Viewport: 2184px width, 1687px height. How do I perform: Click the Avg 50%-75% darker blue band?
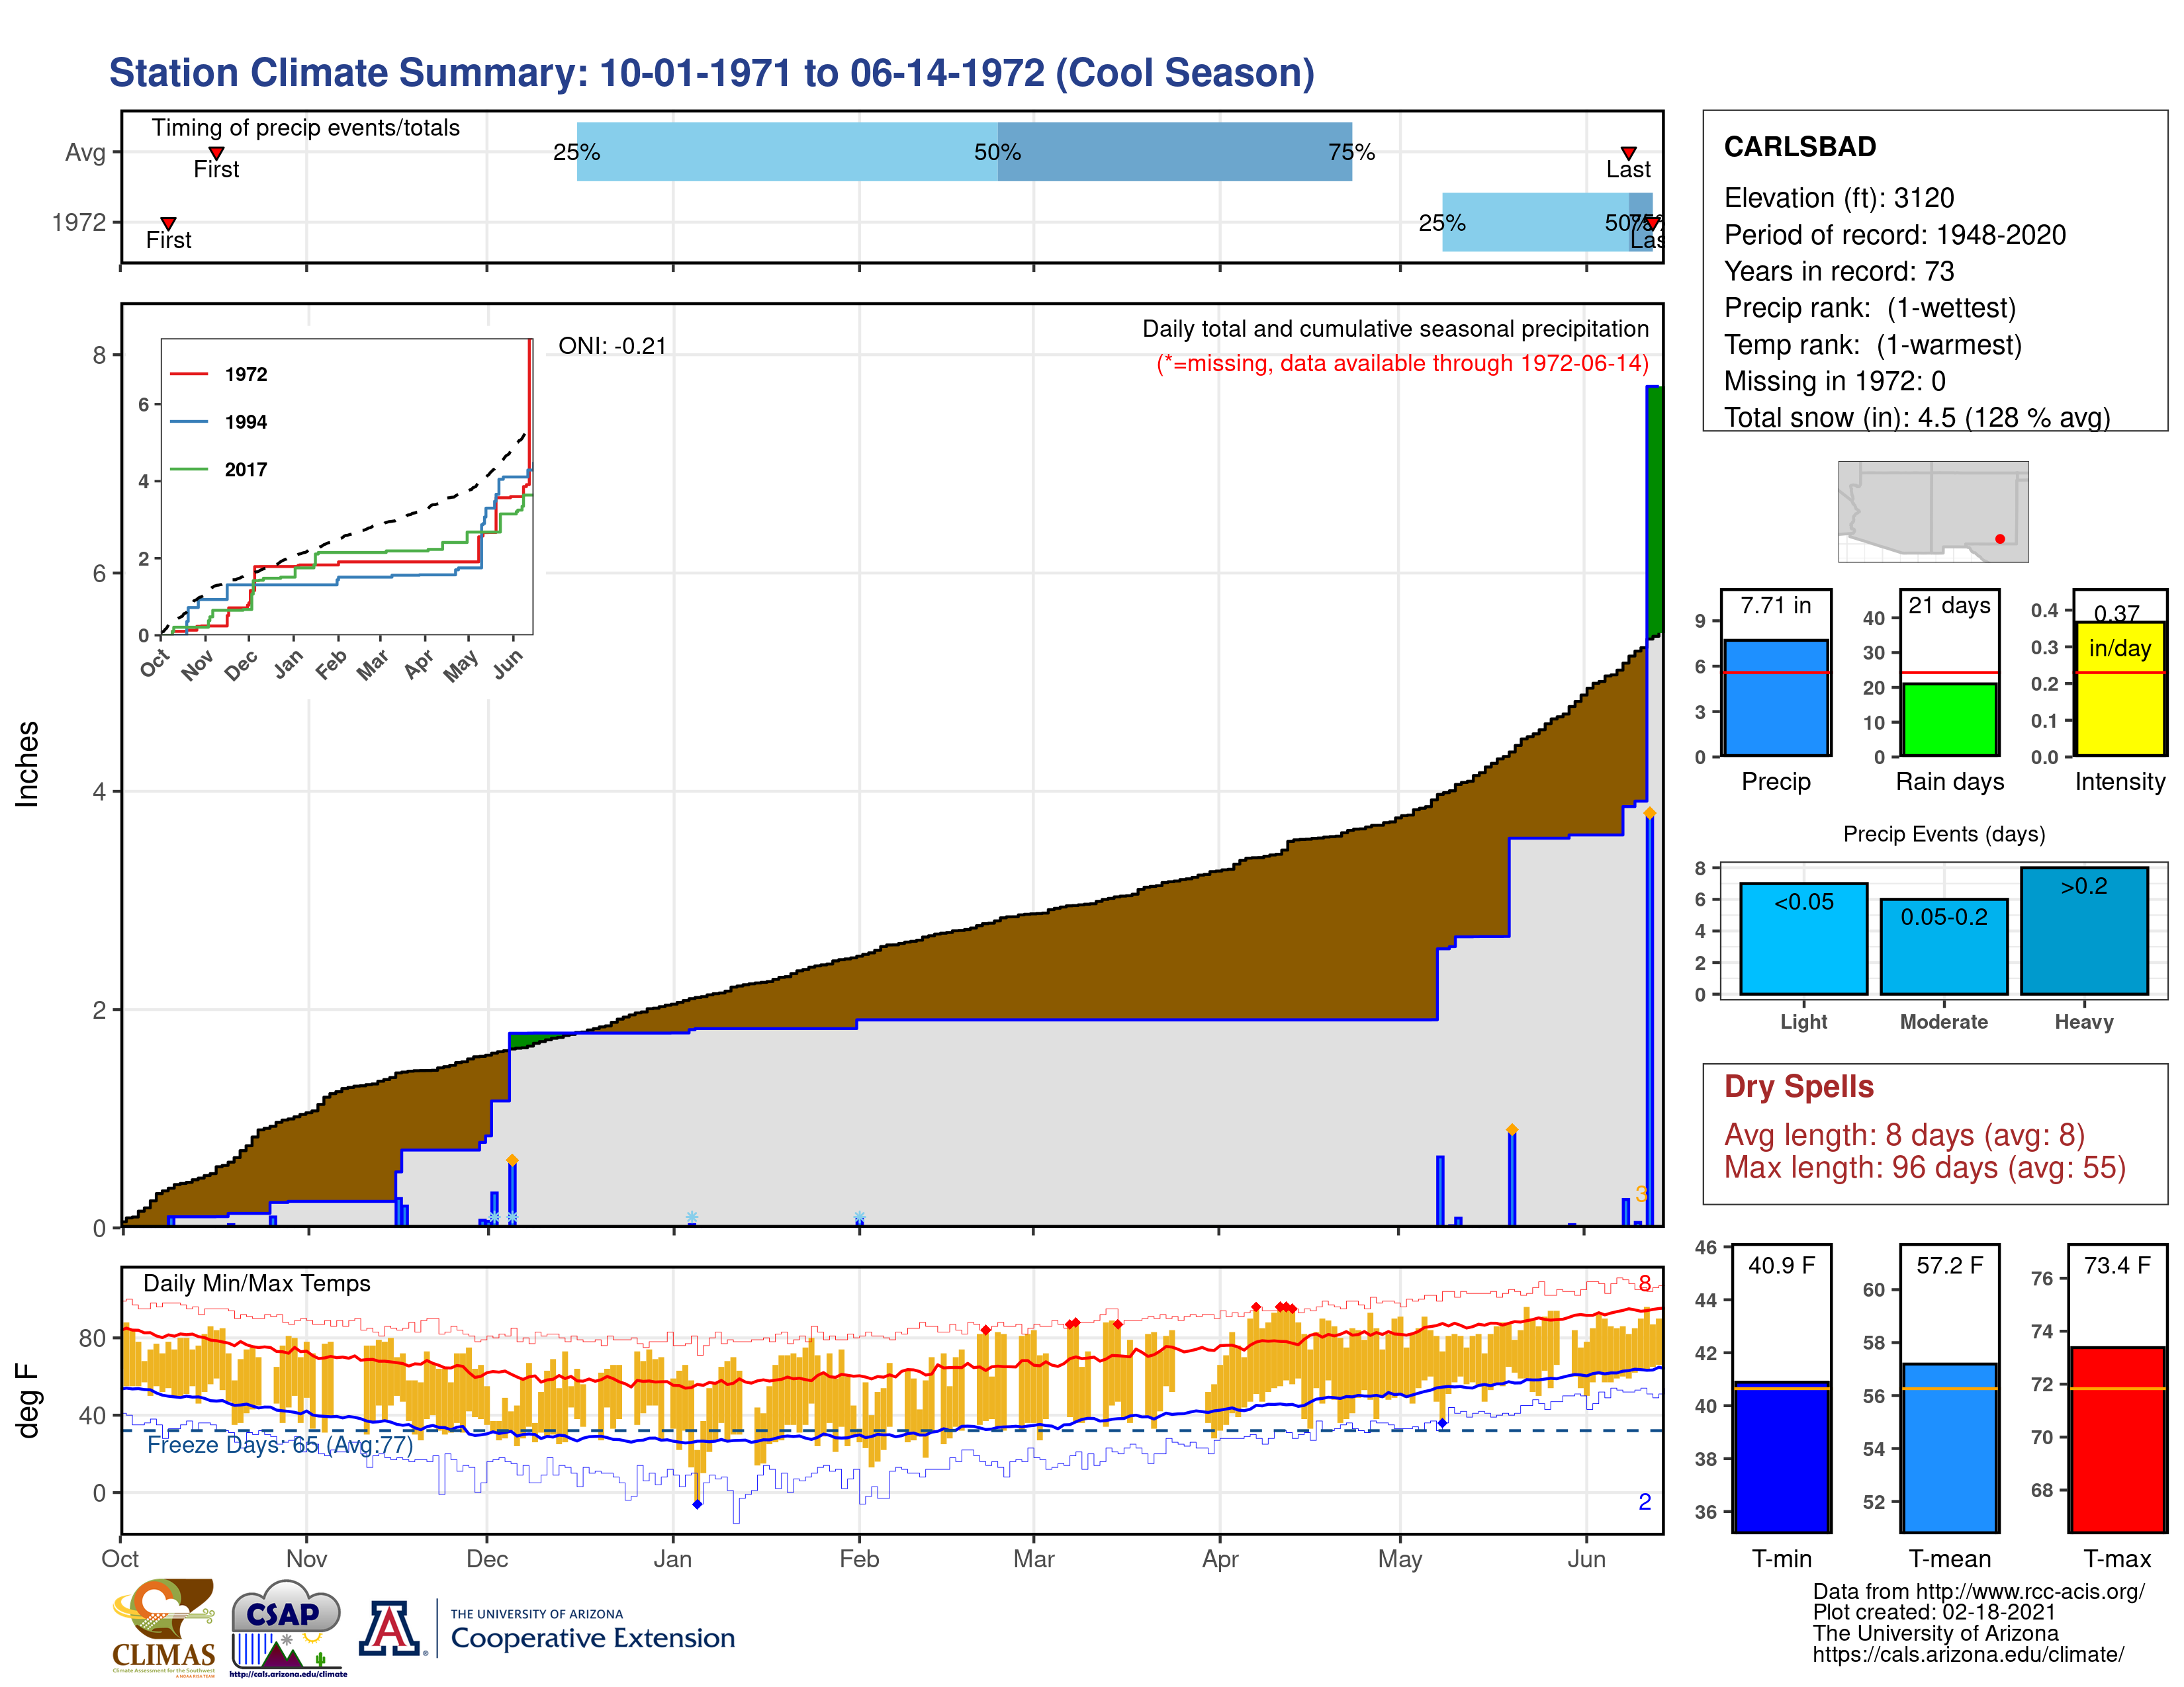(1174, 152)
